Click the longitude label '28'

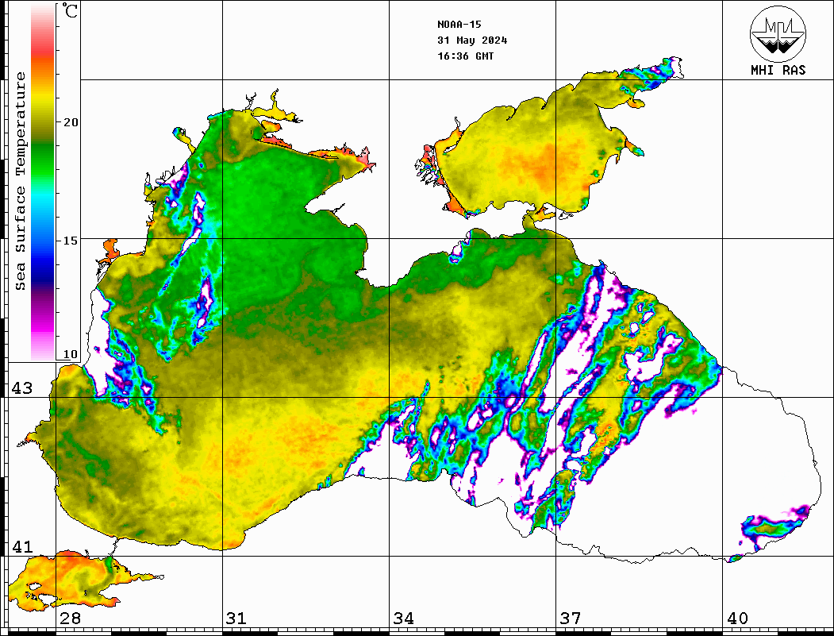70,619
